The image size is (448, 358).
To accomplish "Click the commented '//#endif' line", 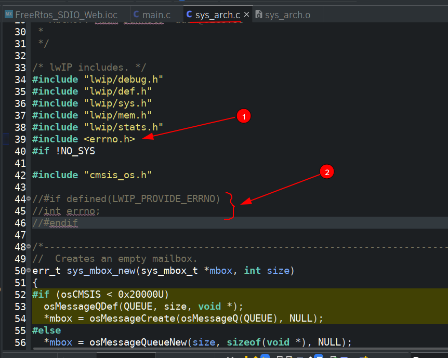I will [x=55, y=223].
